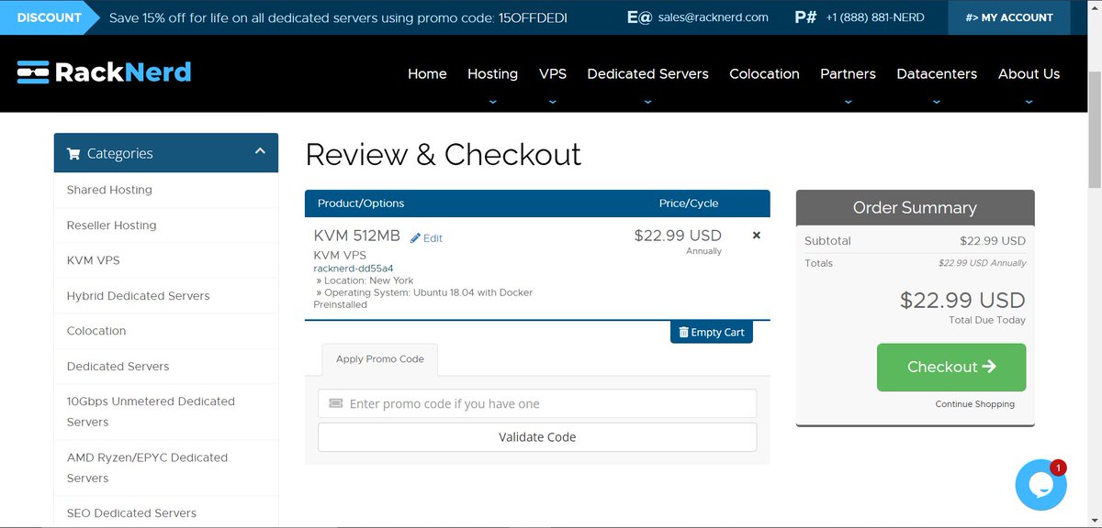Click the shopping cart Categories icon
The height and width of the screenshot is (528, 1102).
73,153
